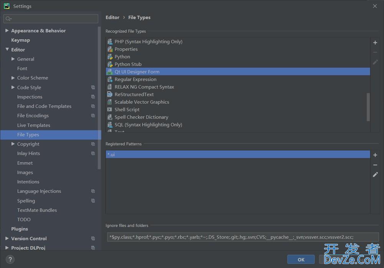The image size is (384, 268).
Task: Close the Settings dialog
Action: point(375,6)
